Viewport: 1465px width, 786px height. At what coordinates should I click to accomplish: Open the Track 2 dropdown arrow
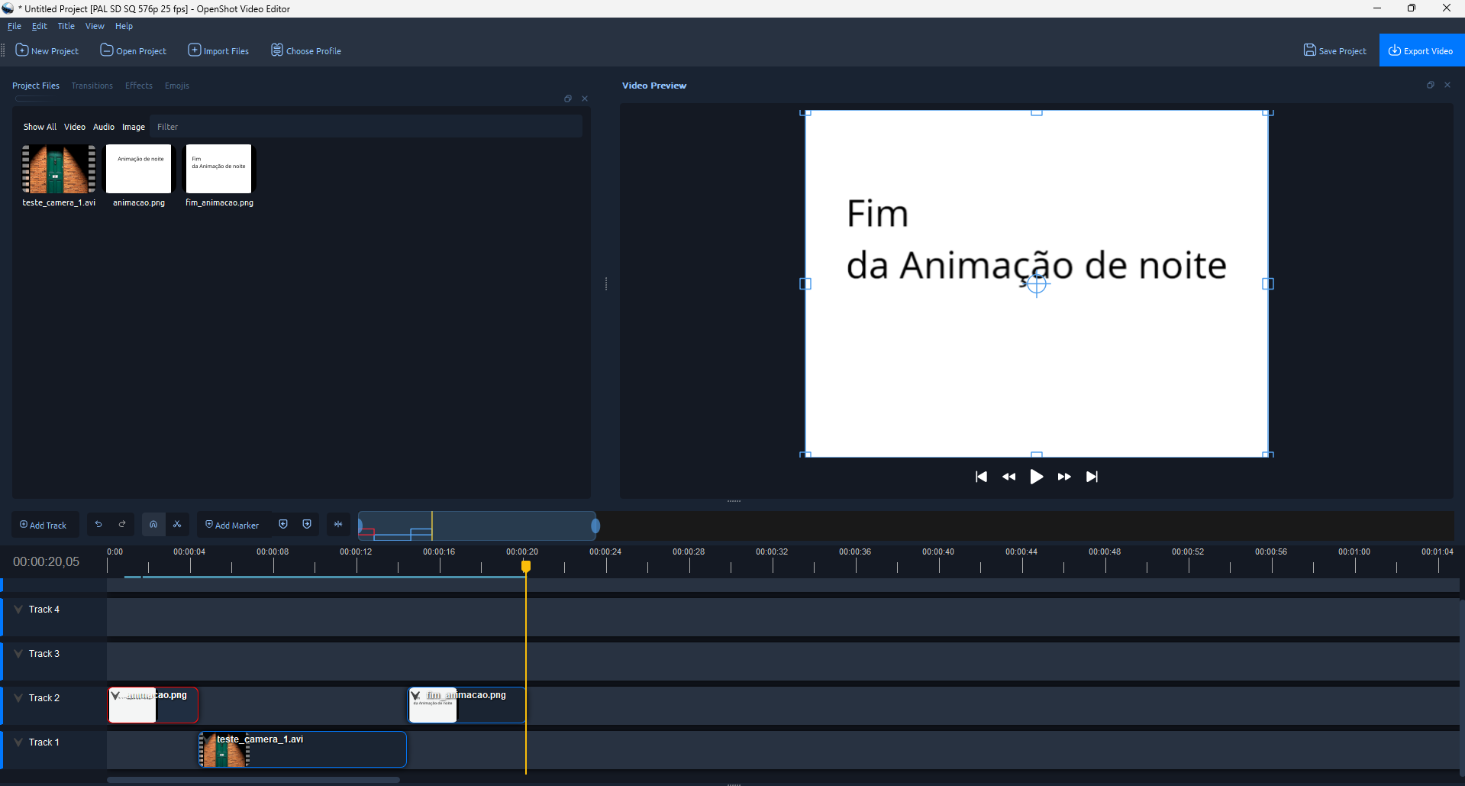[18, 698]
